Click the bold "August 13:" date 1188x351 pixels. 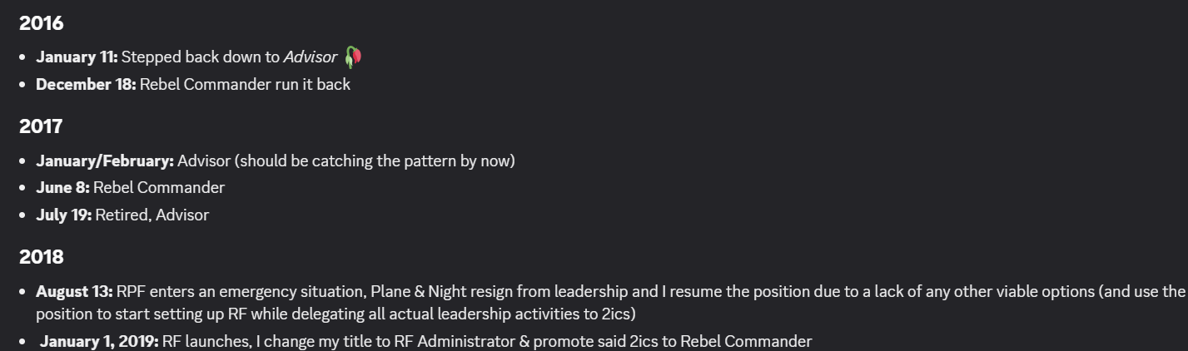(x=74, y=292)
